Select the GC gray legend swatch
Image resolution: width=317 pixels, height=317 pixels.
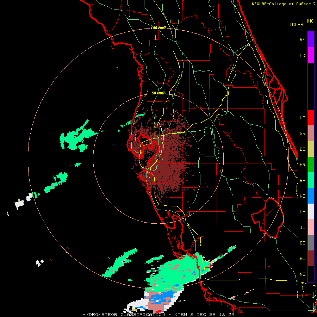pos(311,243)
